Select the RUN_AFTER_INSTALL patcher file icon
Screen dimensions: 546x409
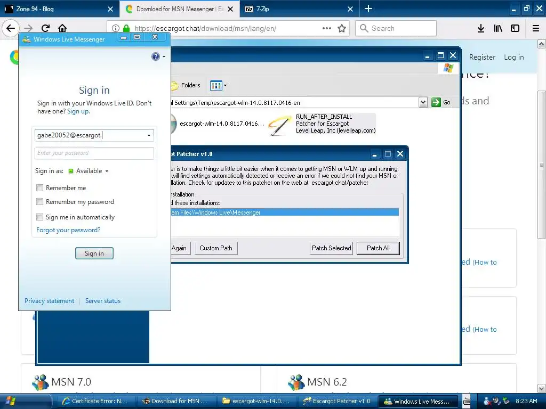click(280, 125)
